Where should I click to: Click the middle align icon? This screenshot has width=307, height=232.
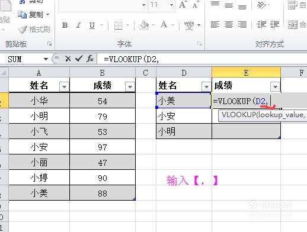tap(229, 5)
